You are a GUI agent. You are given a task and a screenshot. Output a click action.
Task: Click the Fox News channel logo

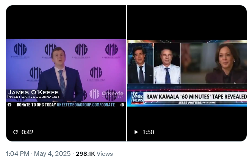click(137, 98)
